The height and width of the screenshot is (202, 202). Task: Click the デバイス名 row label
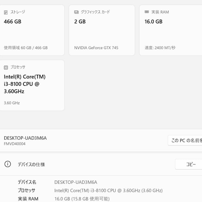27,182
